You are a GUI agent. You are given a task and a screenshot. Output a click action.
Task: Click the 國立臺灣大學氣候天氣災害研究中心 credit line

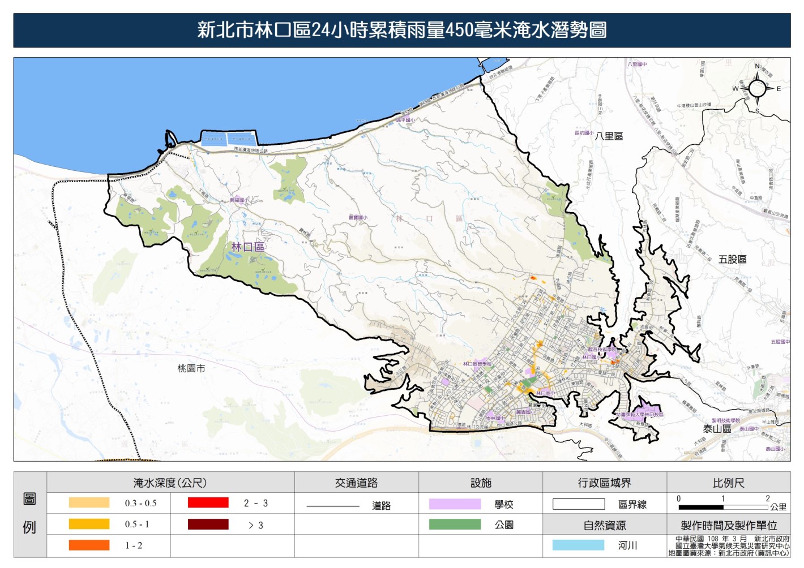(x=732, y=546)
